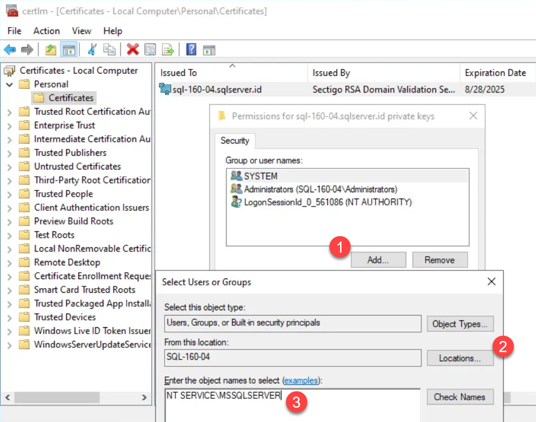
Task: Select the Up One Level folder icon
Action: (x=51, y=49)
